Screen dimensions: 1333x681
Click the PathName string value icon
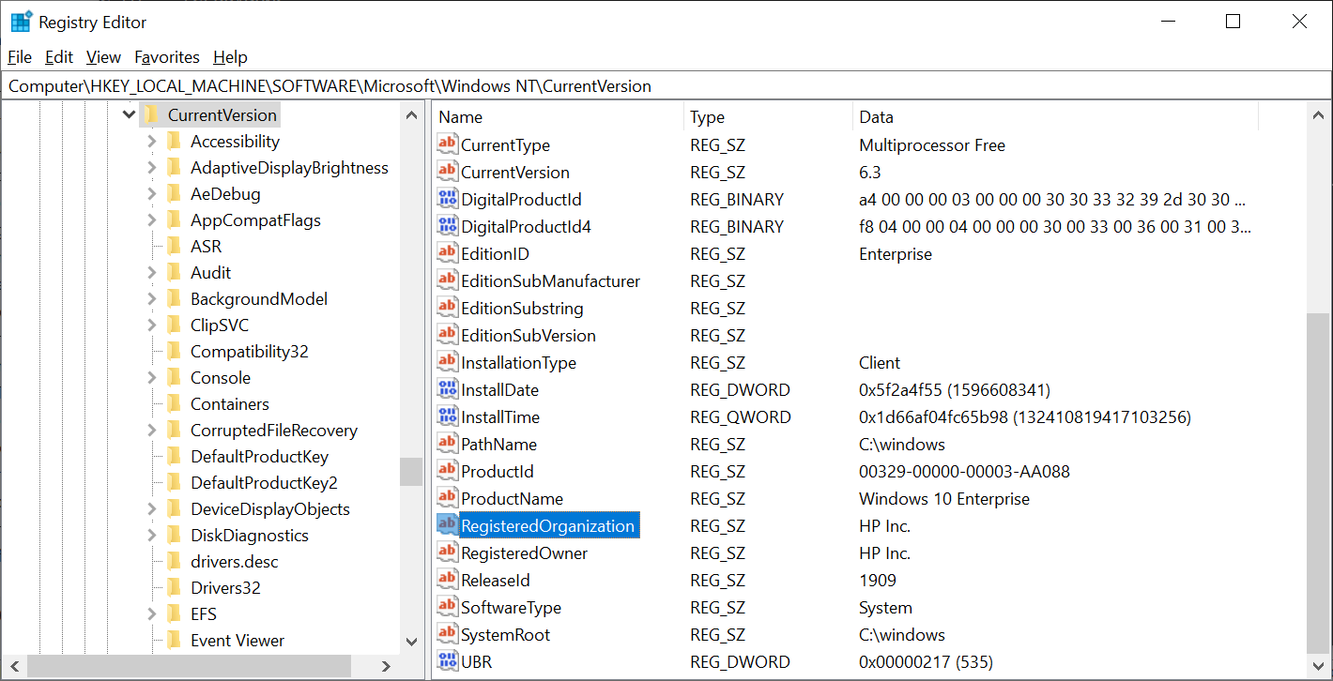pos(448,444)
